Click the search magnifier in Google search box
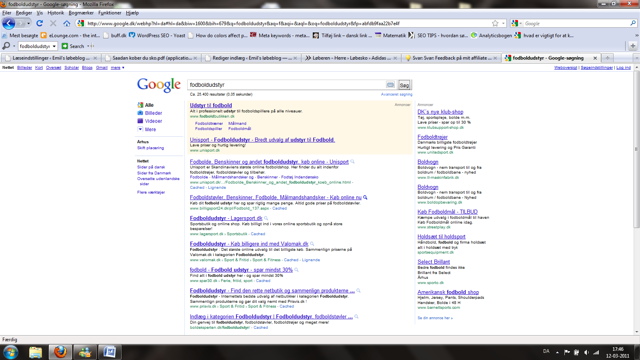The width and height of the screenshot is (640, 360). click(x=633, y=23)
